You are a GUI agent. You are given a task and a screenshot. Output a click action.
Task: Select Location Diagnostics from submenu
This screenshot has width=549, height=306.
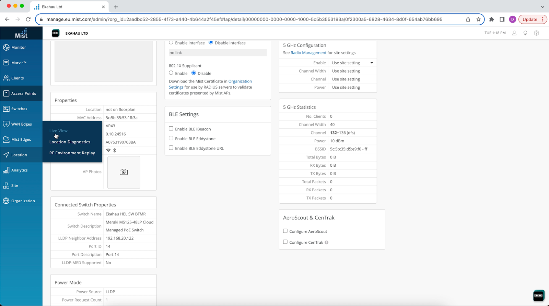tap(70, 142)
